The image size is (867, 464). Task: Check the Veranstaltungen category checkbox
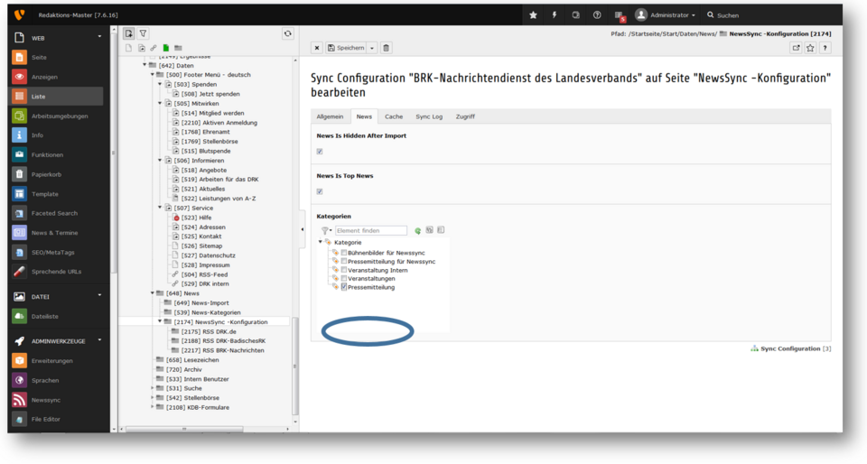click(344, 278)
